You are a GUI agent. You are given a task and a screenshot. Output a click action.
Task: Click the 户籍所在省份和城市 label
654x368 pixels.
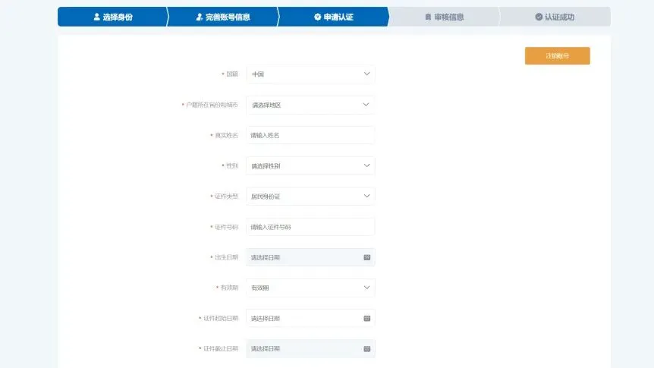212,105
